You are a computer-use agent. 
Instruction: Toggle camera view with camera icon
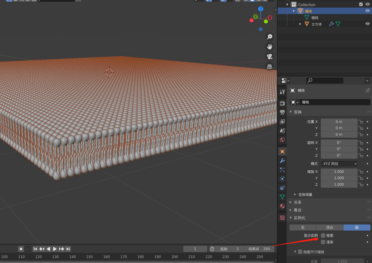(x=269, y=57)
